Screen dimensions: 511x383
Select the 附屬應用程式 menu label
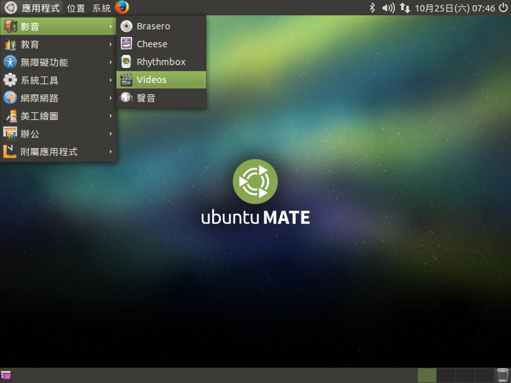tap(49, 152)
